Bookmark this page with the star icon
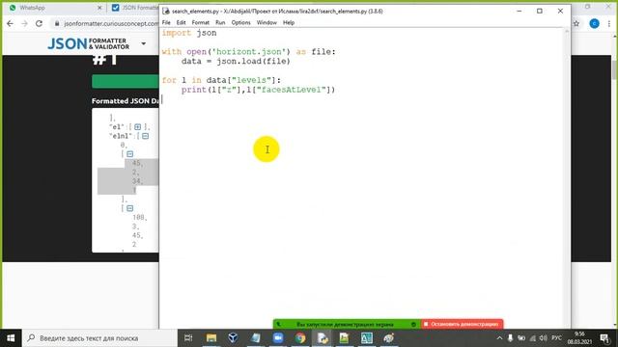 (576, 23)
